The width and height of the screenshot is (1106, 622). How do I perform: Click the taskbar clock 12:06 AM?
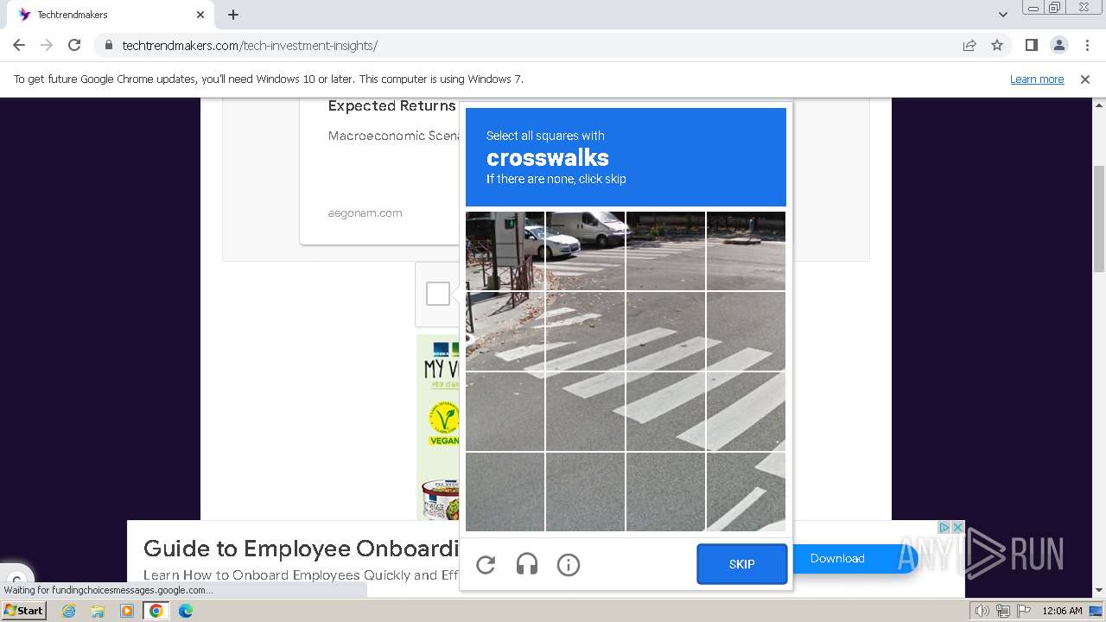pyautogui.click(x=1062, y=611)
